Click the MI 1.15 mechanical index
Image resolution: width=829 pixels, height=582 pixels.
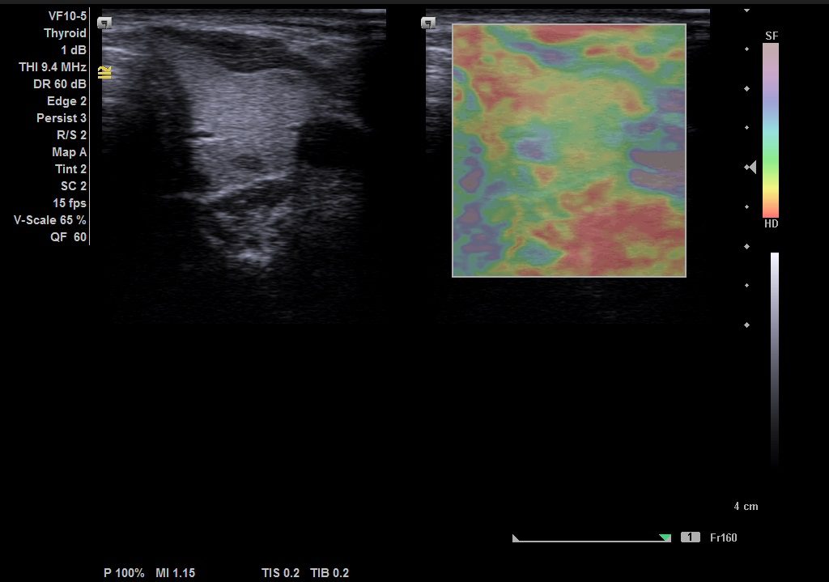pyautogui.click(x=176, y=573)
